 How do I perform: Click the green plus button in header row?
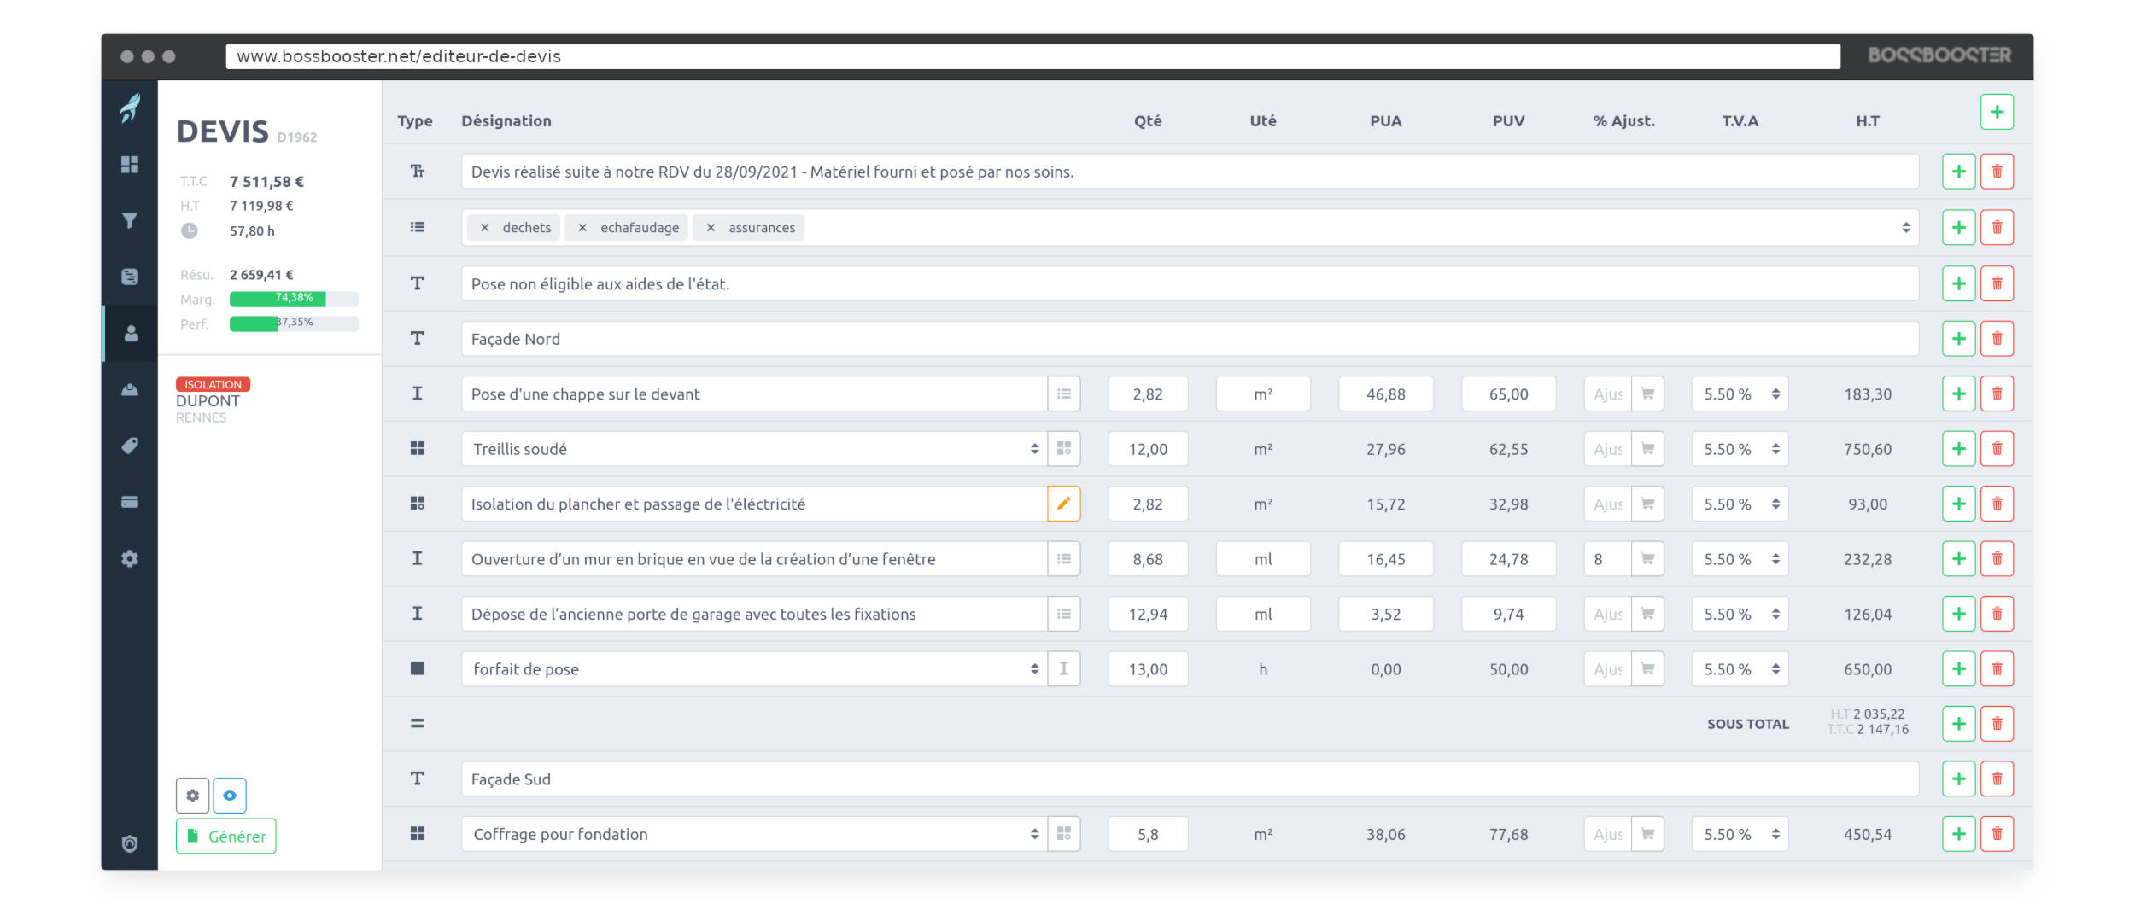click(x=1997, y=112)
